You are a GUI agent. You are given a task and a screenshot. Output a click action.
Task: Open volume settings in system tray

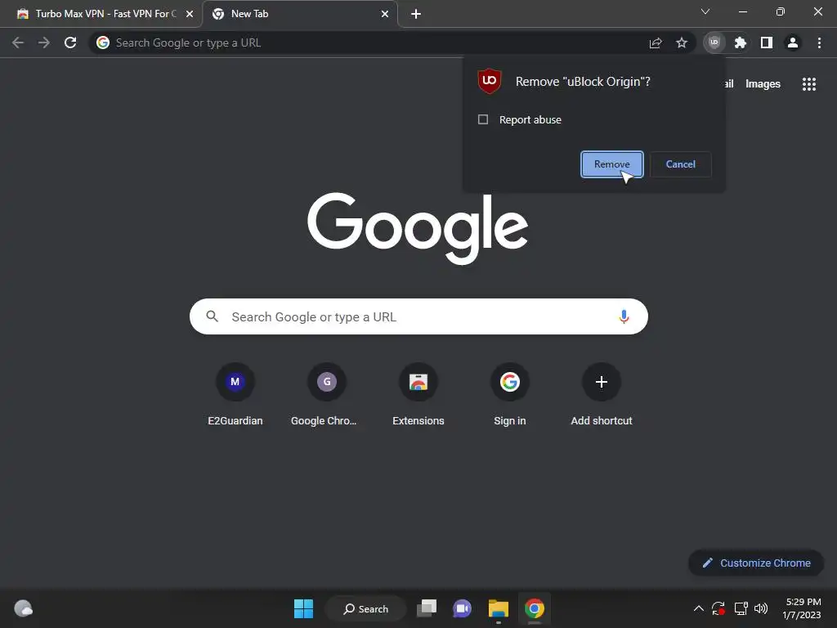coord(761,608)
